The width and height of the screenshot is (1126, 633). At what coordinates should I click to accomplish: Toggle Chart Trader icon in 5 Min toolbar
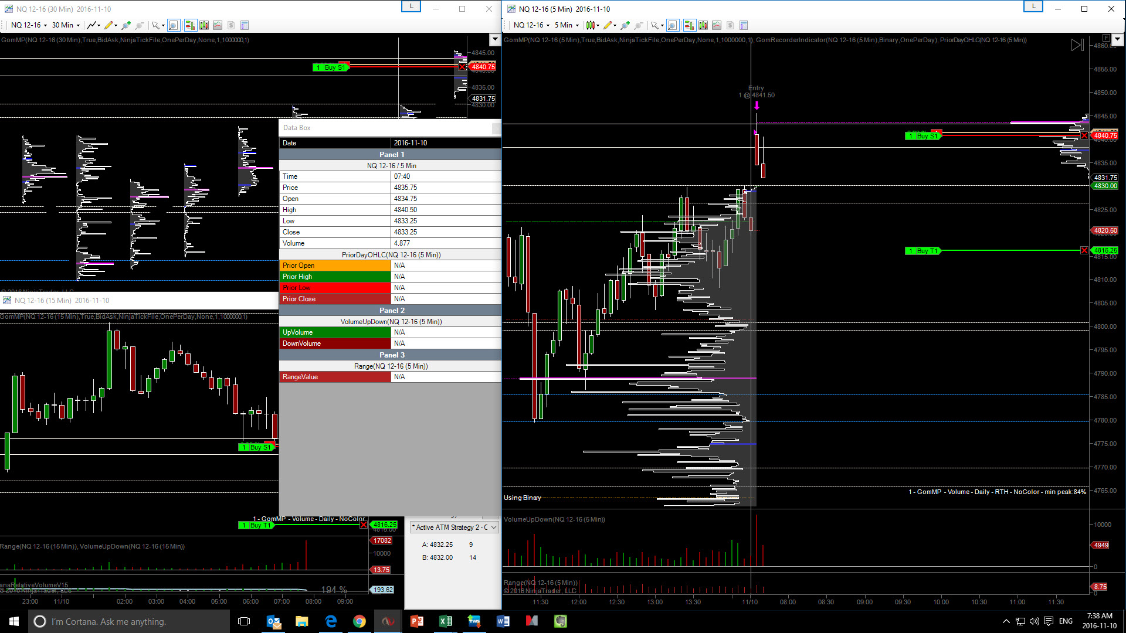(689, 25)
